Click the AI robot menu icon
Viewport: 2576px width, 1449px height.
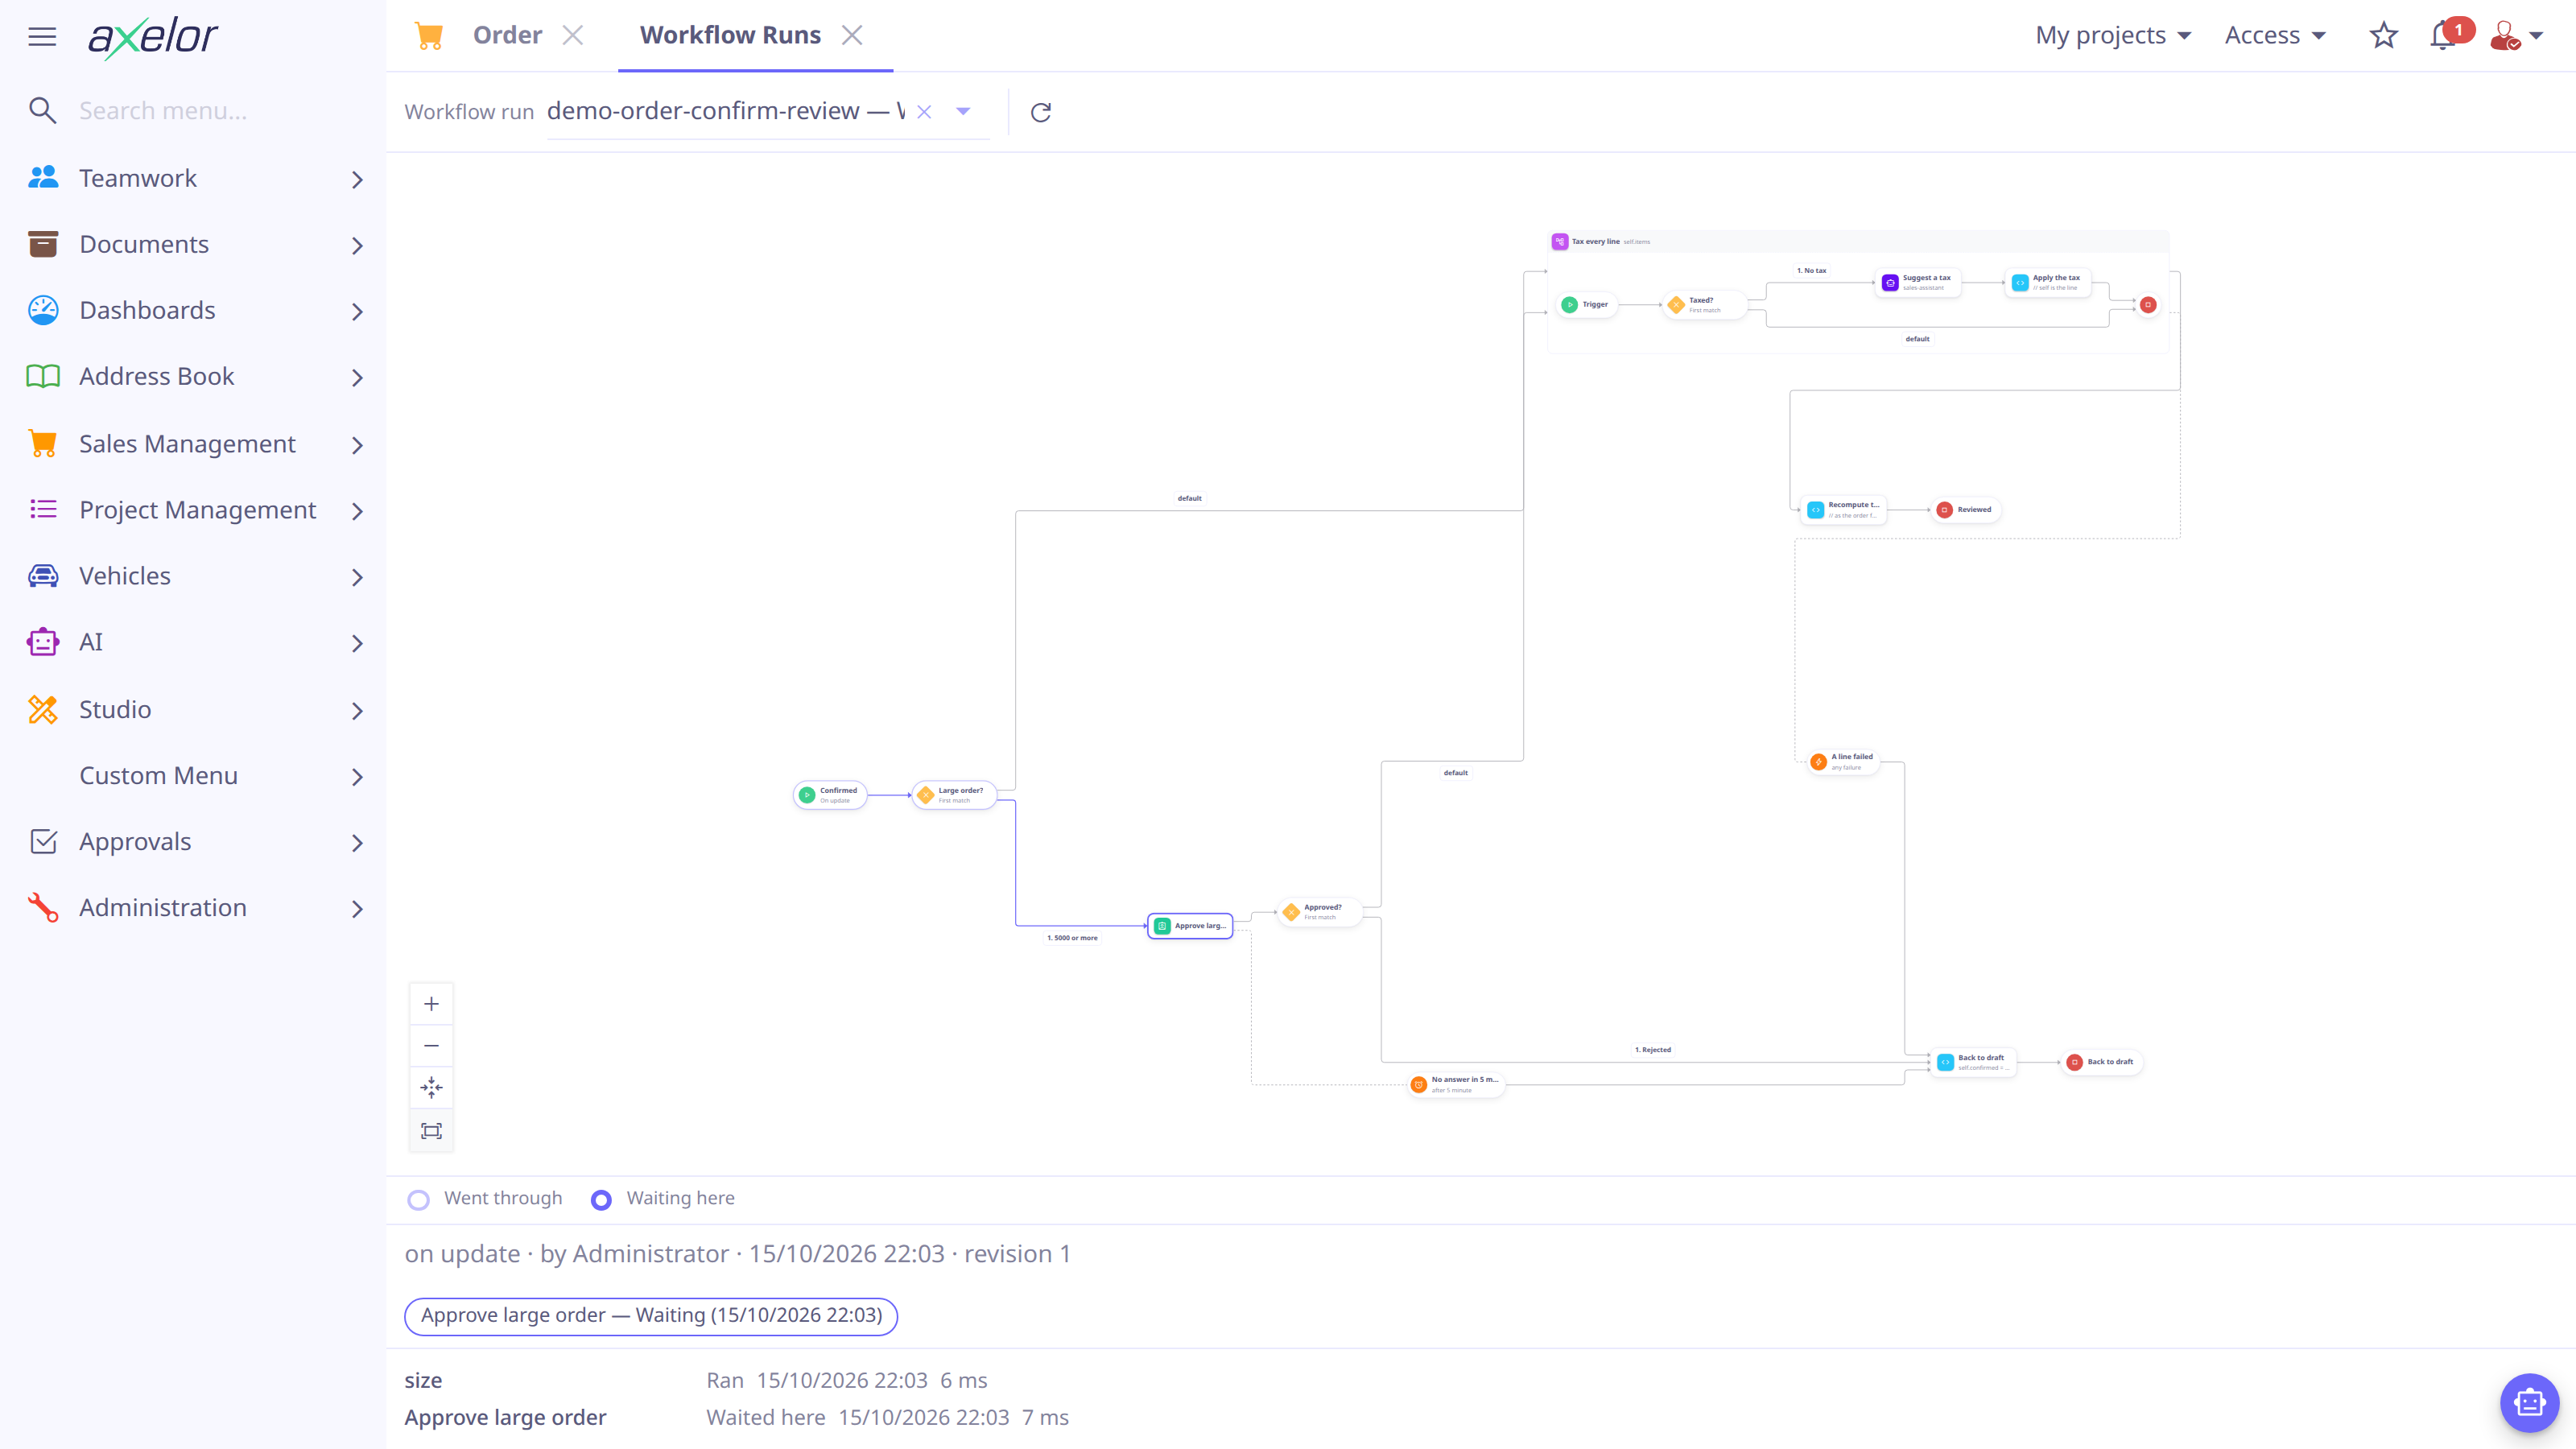click(43, 642)
